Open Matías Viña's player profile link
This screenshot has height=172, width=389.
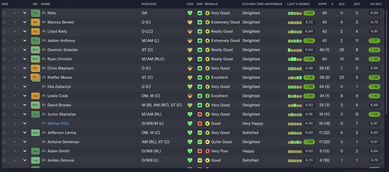click(58, 123)
